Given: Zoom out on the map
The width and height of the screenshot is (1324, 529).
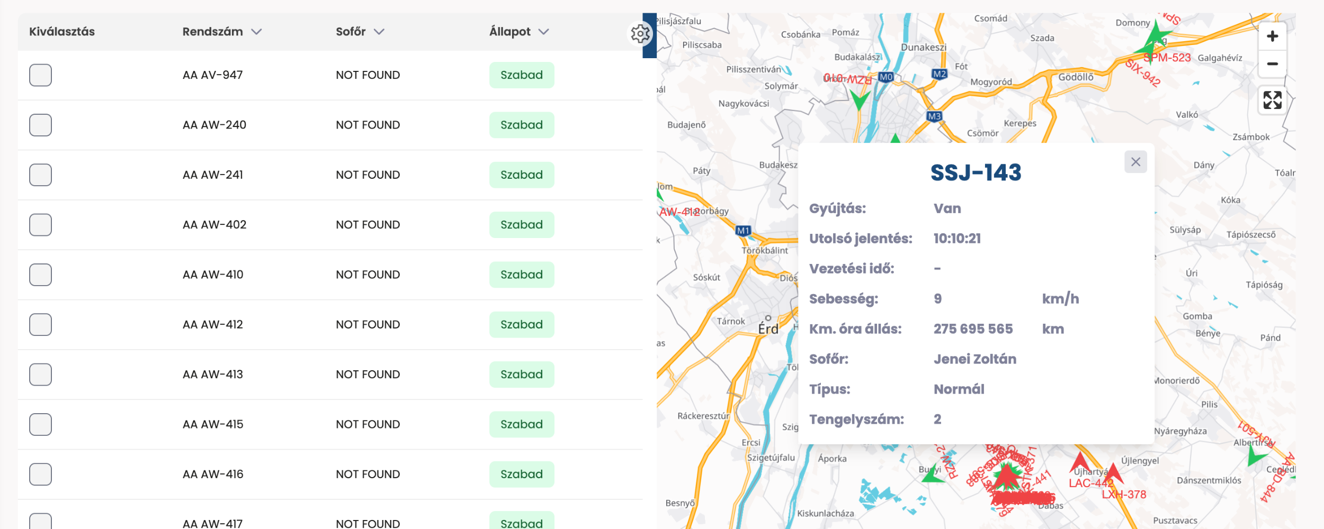Looking at the screenshot, I should [x=1272, y=64].
